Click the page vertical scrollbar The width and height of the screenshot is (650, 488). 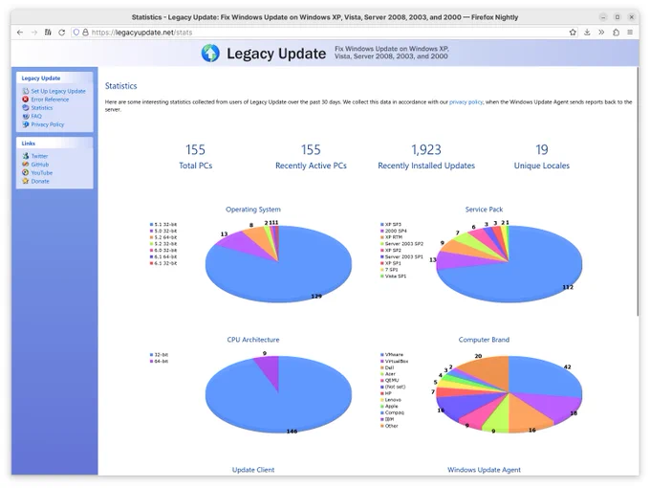638,190
